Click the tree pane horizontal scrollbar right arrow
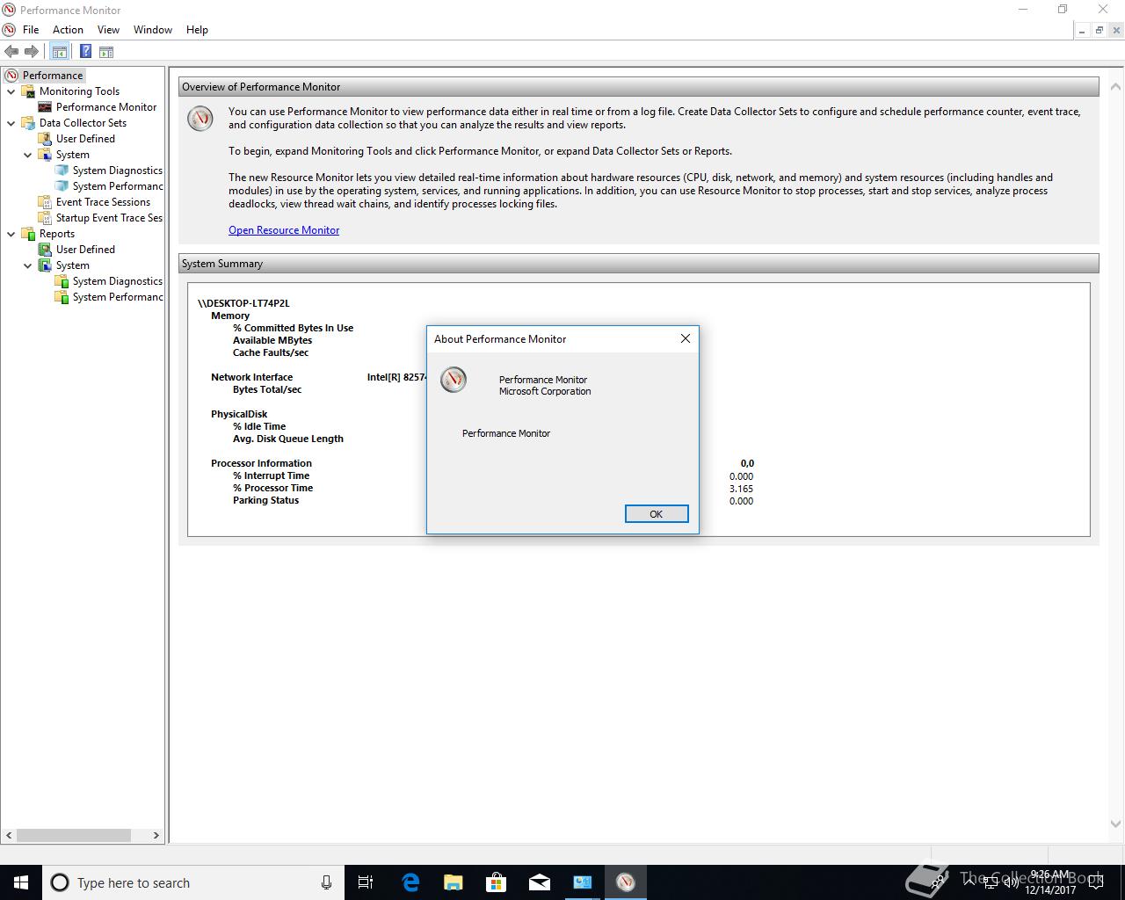Screen dimensions: 1125x900 coord(156,835)
